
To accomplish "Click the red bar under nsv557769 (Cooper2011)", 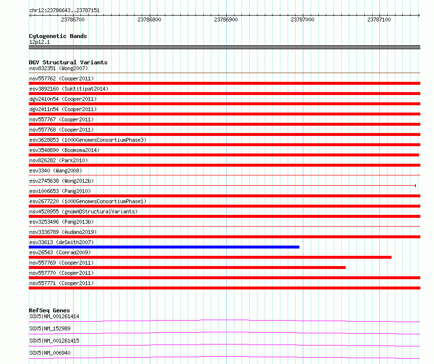I will click(187, 268).
